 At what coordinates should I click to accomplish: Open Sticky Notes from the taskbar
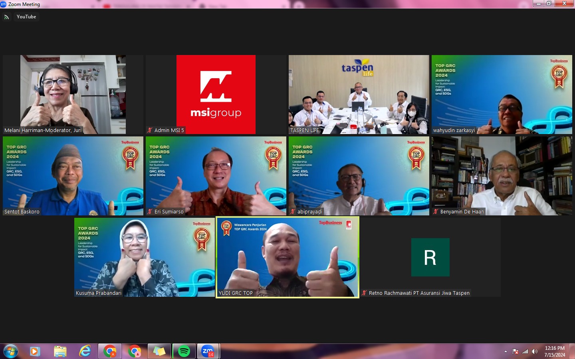tap(159, 351)
